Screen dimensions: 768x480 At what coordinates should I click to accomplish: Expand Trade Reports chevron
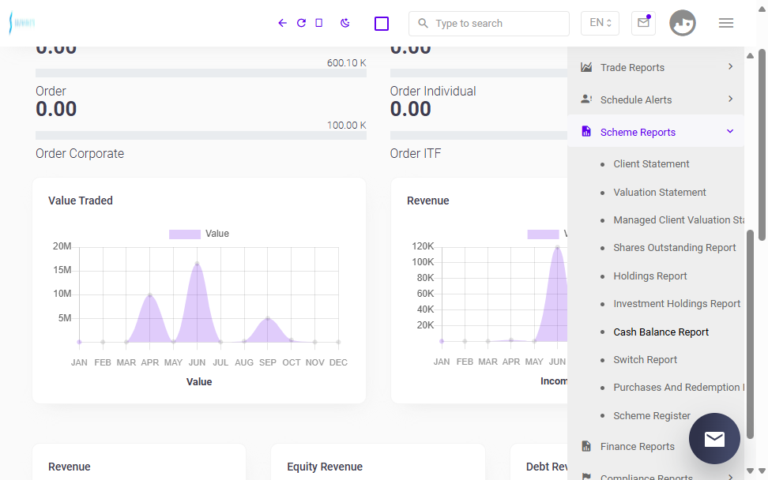coord(730,66)
